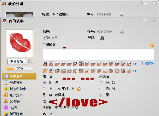Show next icons in top service row
159x116 pixels.
click(x=136, y=64)
